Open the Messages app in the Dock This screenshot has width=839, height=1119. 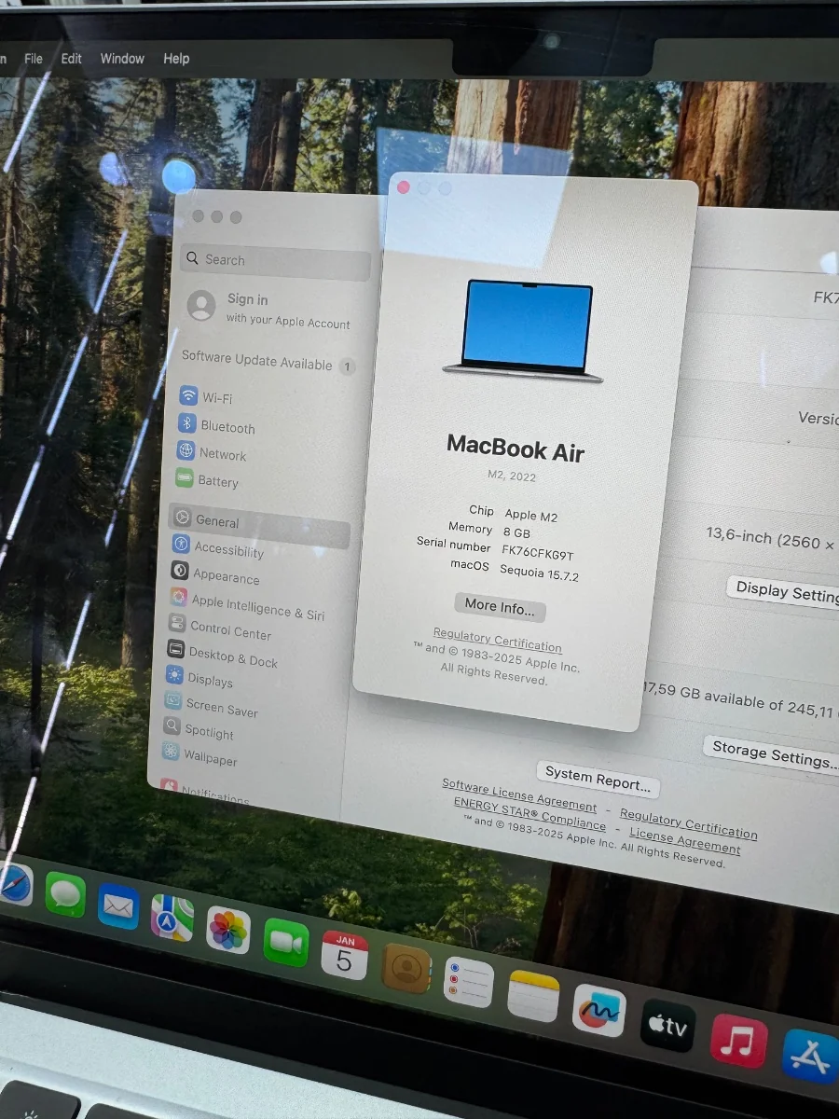65,895
